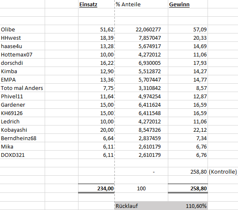238x210 pixels.
Task: Click the Olibe name cell
Action: tap(23, 29)
